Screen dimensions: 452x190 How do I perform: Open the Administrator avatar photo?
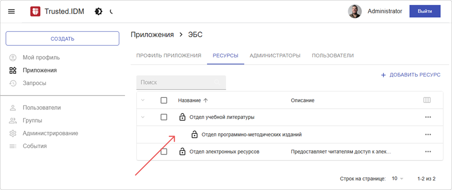[x=355, y=11]
